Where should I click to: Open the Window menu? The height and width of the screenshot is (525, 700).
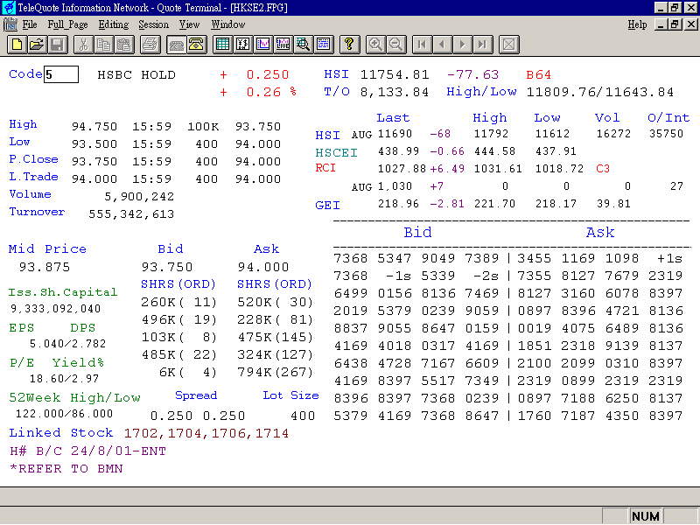228,24
